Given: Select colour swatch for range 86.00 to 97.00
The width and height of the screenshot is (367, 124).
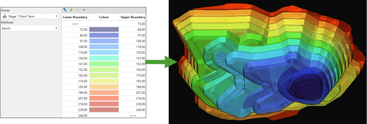Looking at the screenshot, I should point(104,35).
